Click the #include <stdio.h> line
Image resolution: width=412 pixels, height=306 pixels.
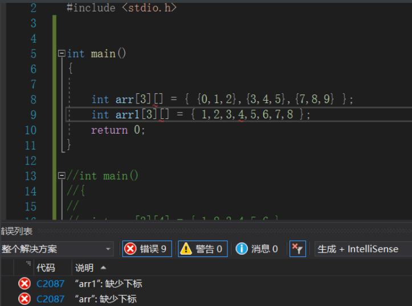(121, 7)
